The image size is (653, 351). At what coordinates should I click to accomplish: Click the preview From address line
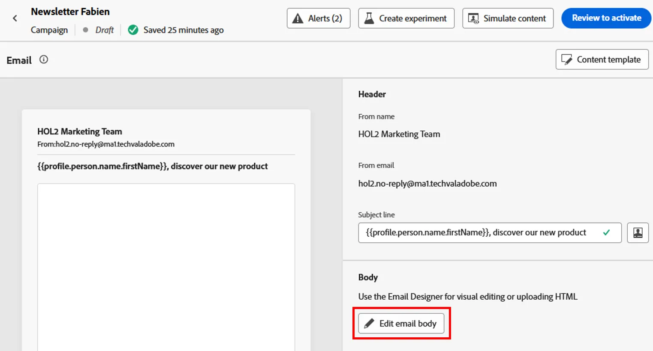coord(106,144)
